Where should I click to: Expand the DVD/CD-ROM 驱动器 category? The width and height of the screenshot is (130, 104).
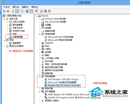point(40,19)
